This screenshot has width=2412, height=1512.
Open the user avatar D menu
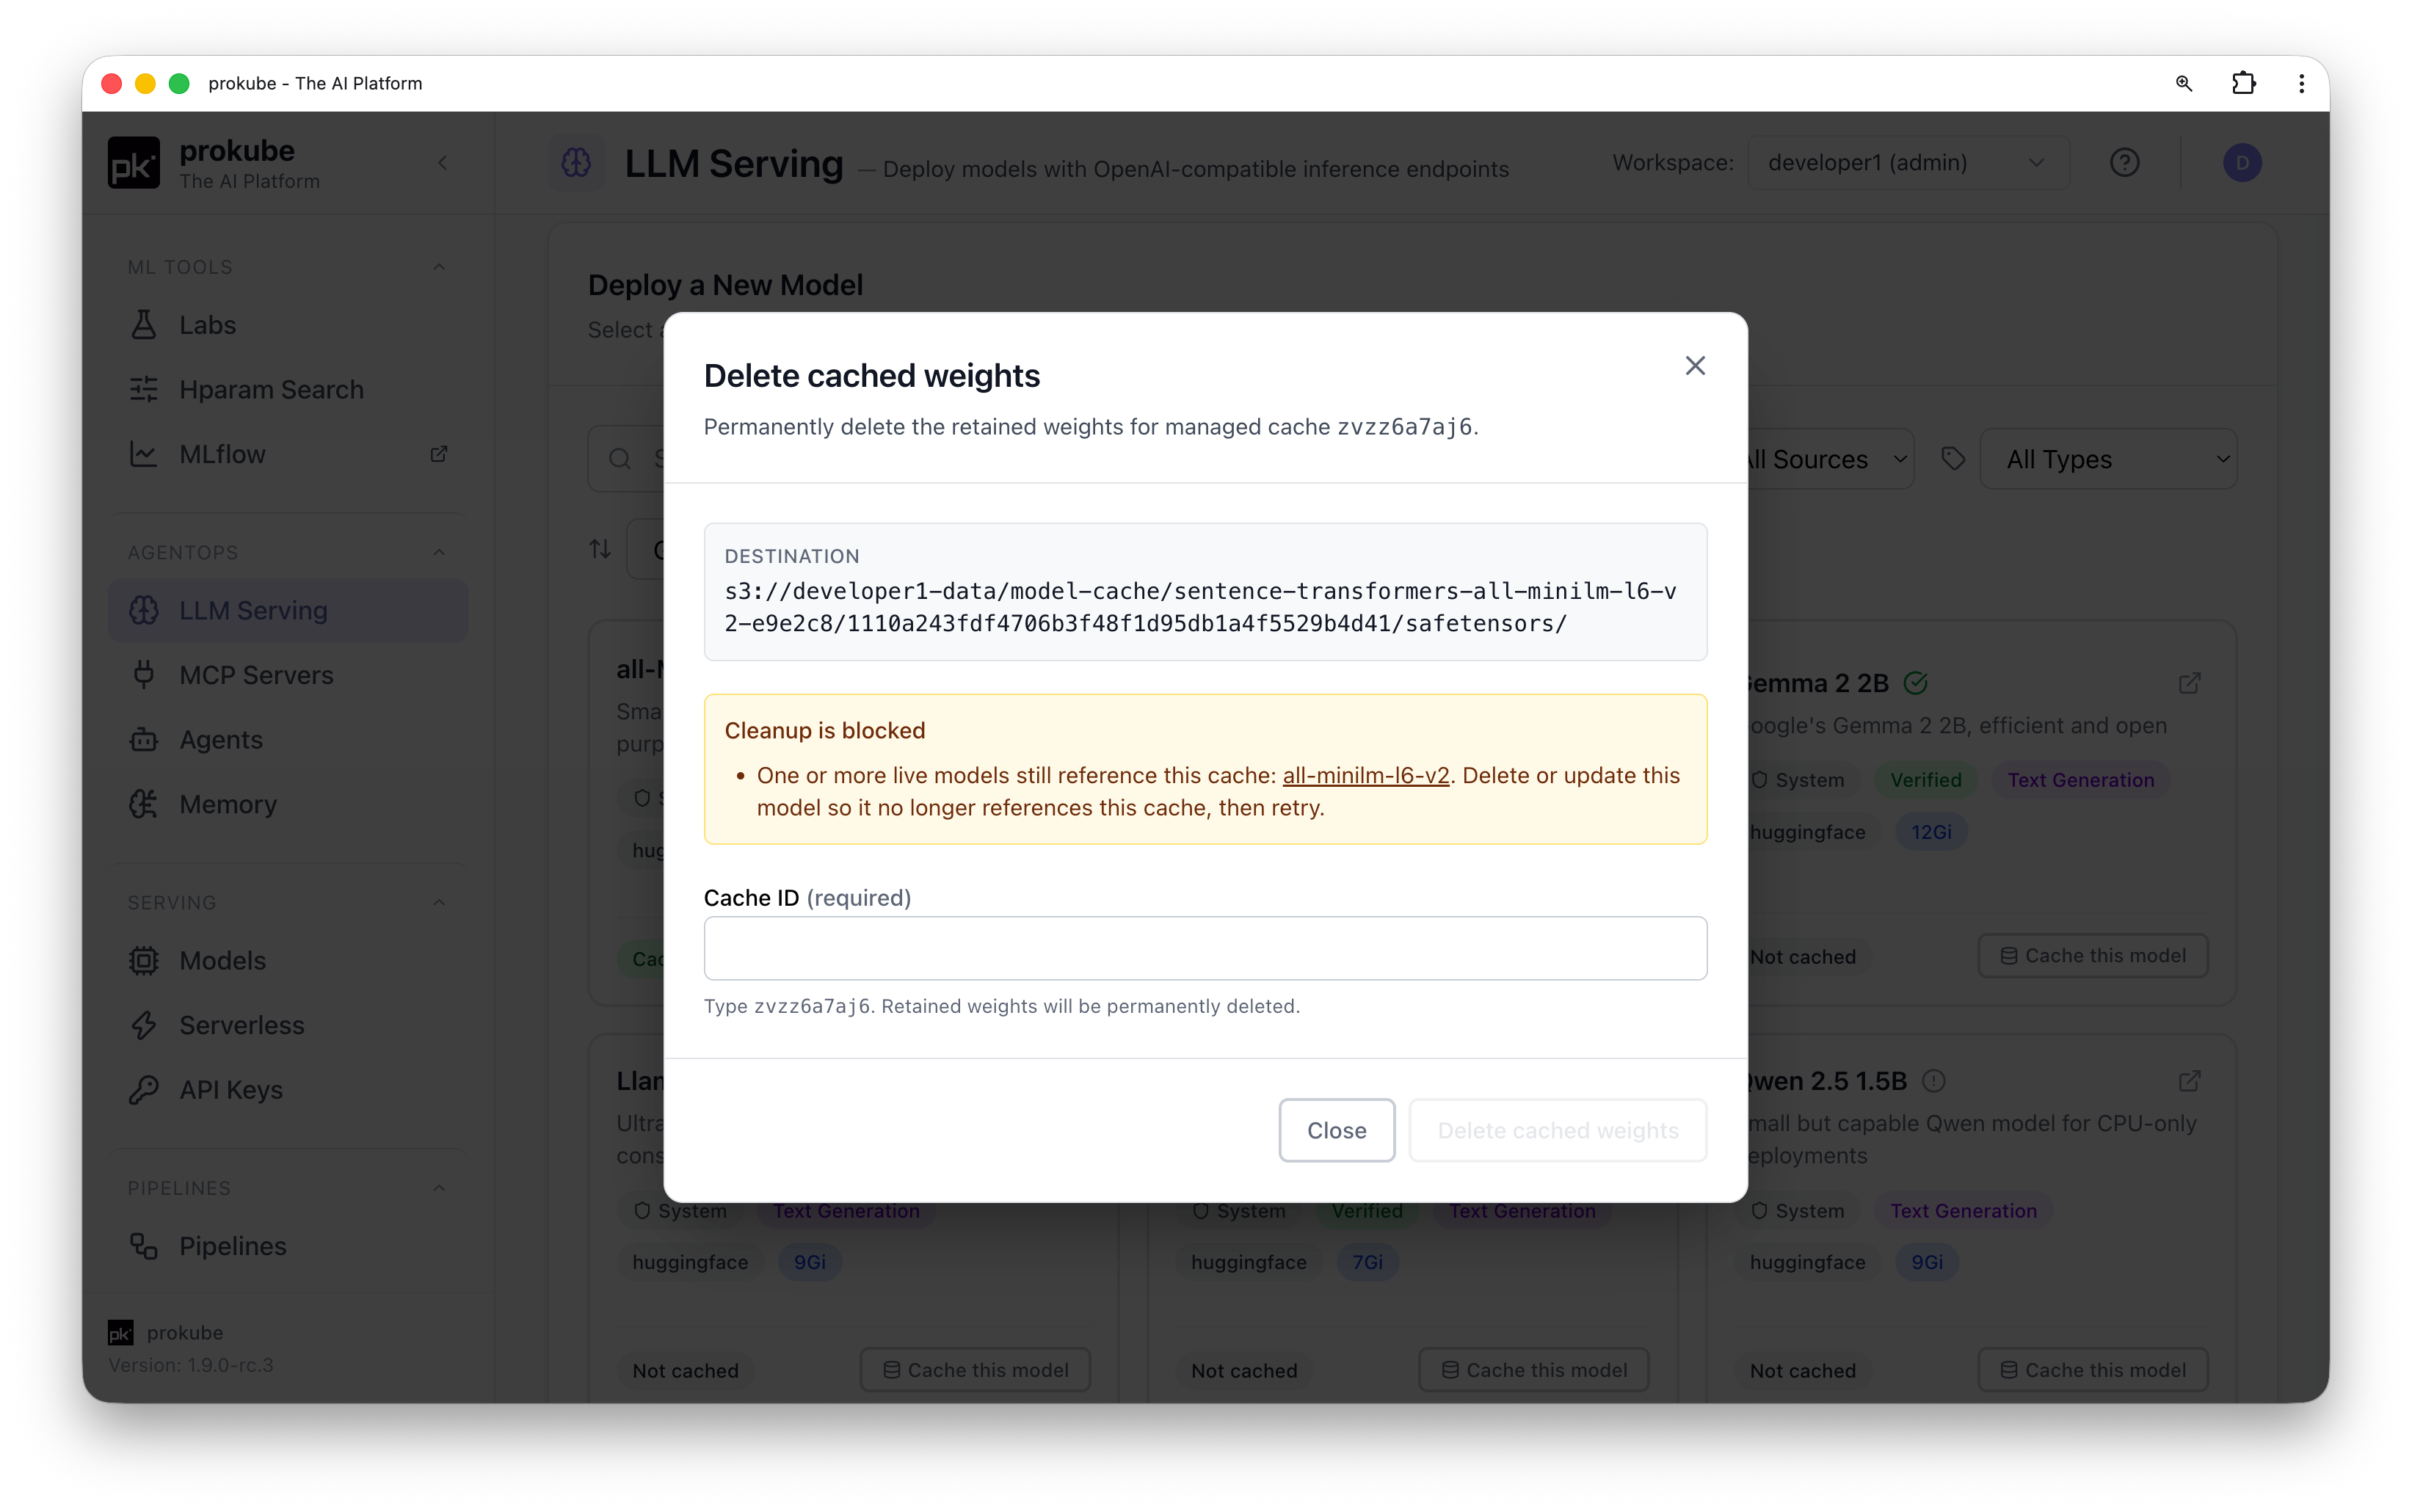[x=2241, y=162]
